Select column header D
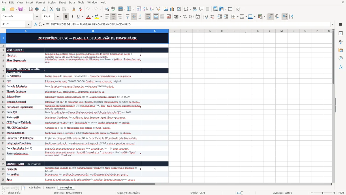Viewport: 346px width, 195px height. (174, 31)
